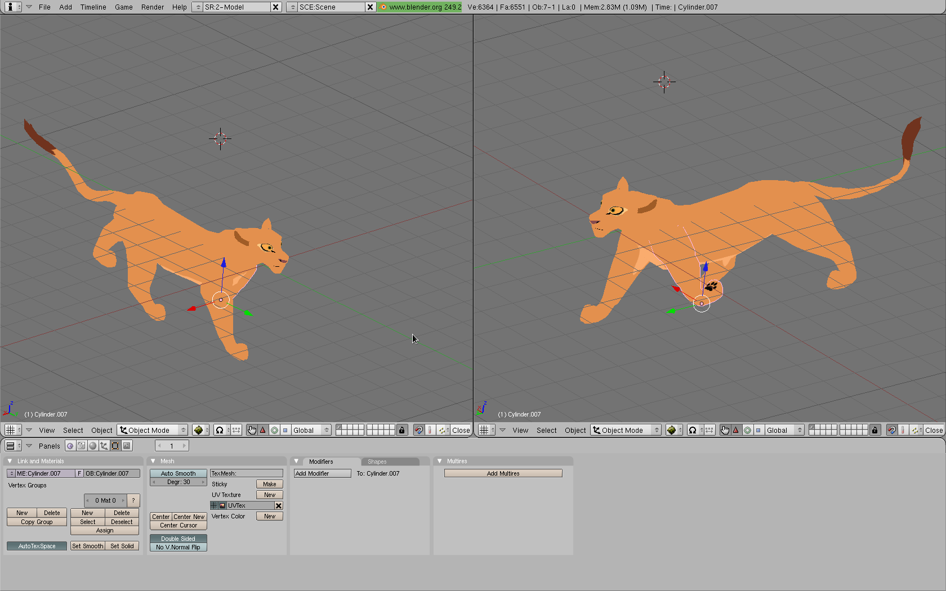Toggle AutoTexSpace in Link and Materials
This screenshot has width=946, height=591.
[x=37, y=546]
